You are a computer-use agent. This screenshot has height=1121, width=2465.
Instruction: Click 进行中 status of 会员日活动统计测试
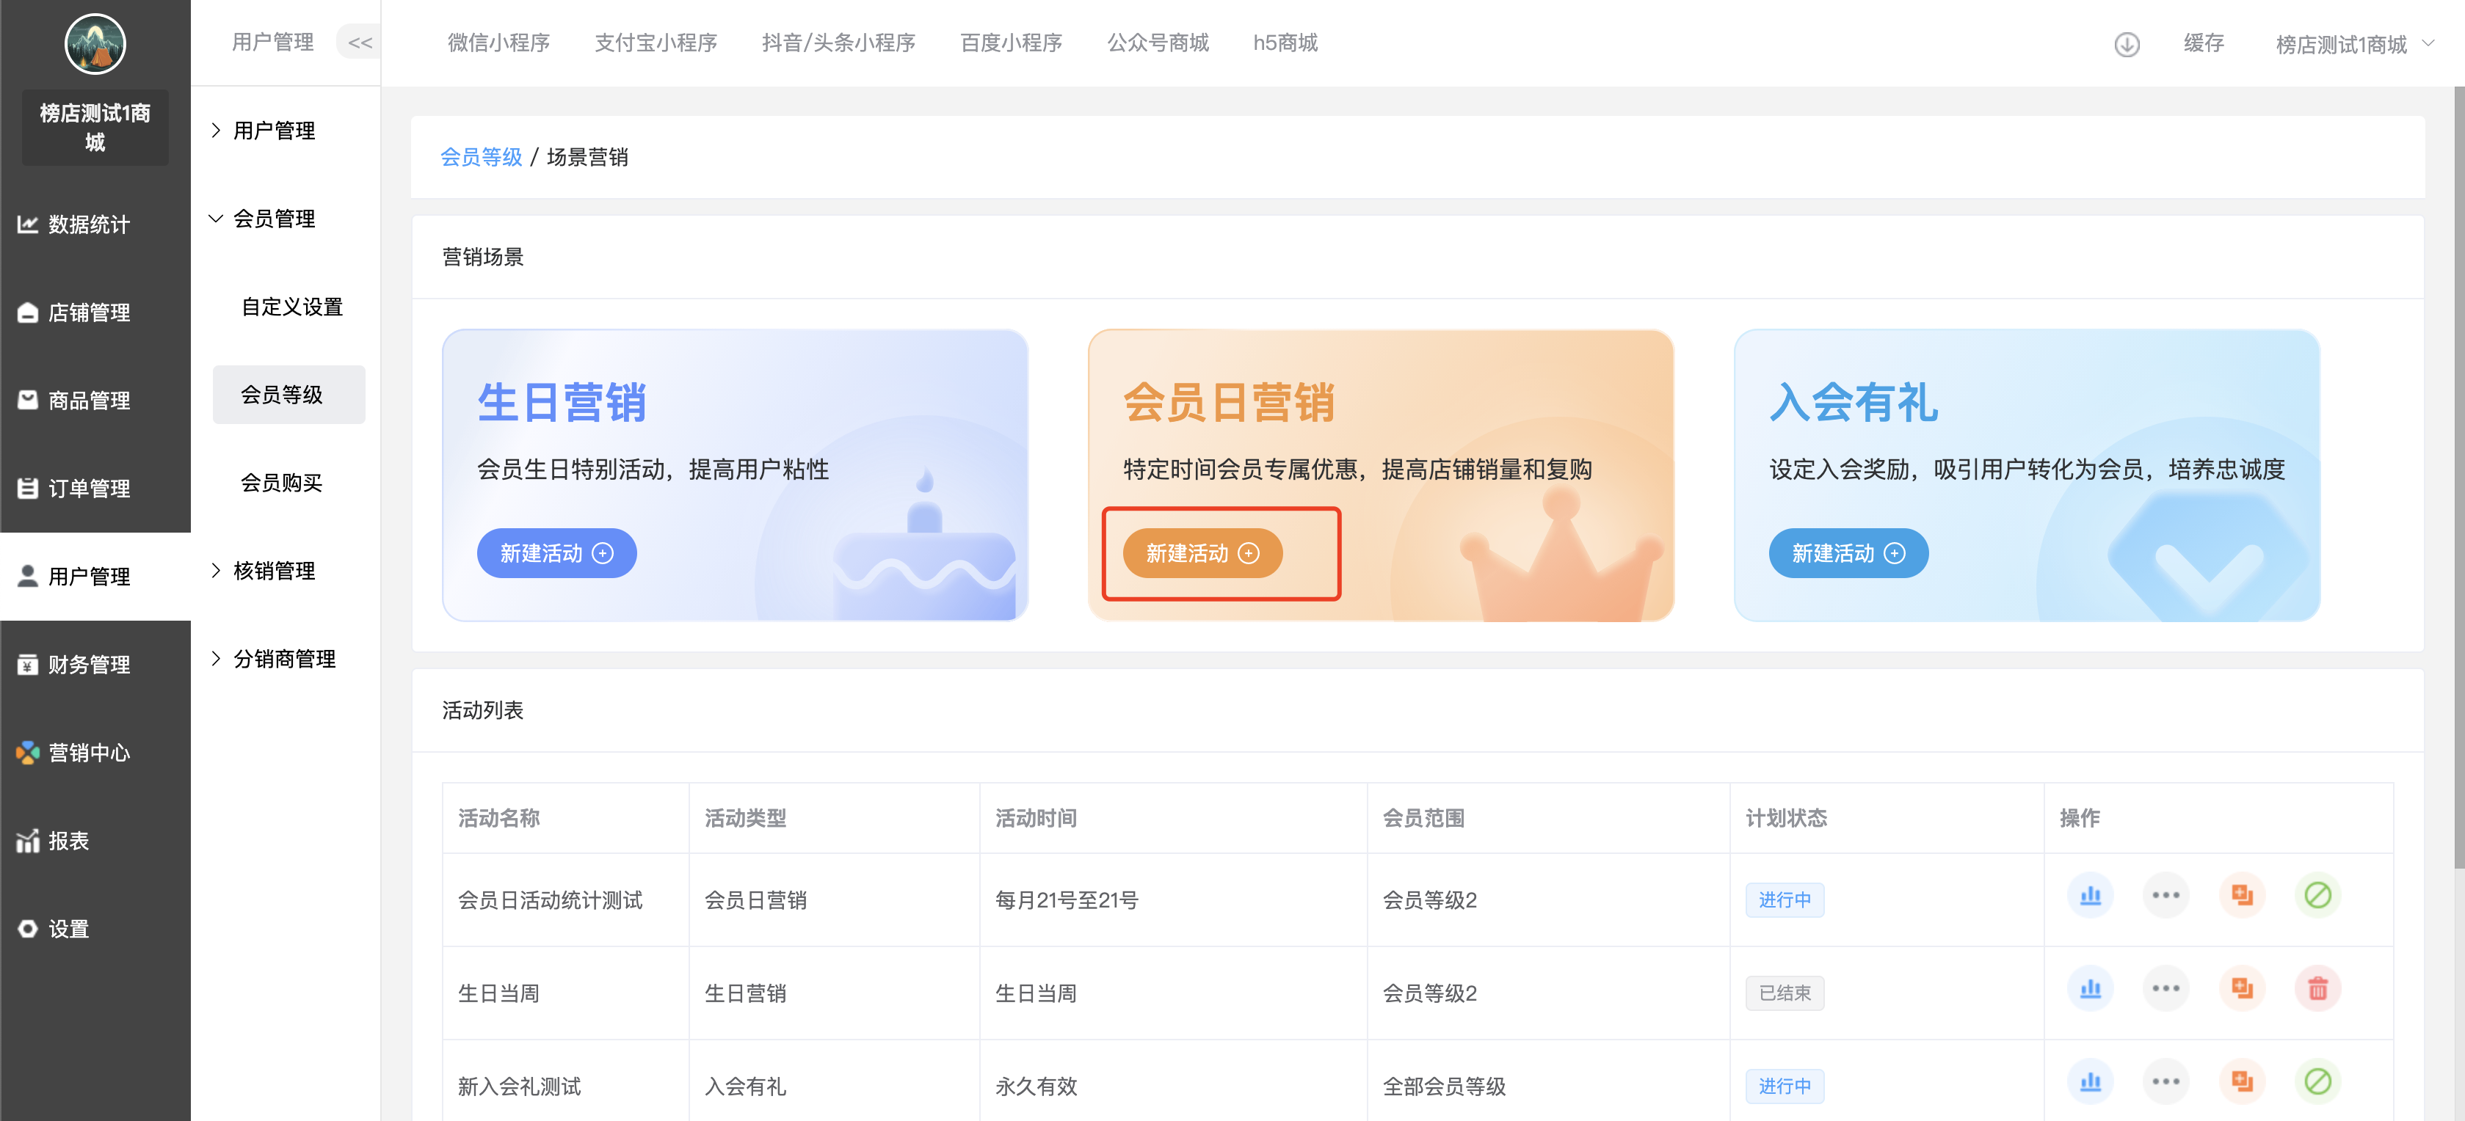[1784, 900]
